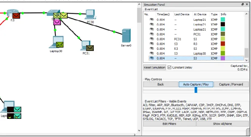Click Capture / Forward button
The height and width of the screenshot is (137, 251).
tap(231, 85)
